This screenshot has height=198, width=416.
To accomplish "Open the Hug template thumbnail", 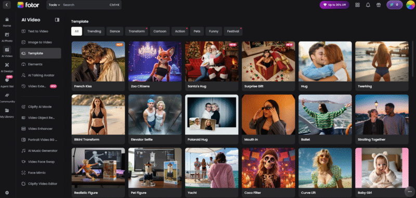I will pos(326,61).
